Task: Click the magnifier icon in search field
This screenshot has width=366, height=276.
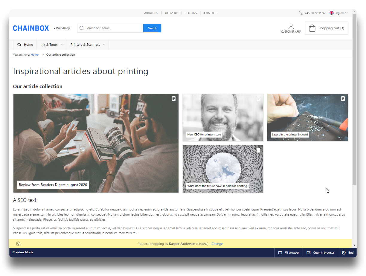Action: (82, 28)
